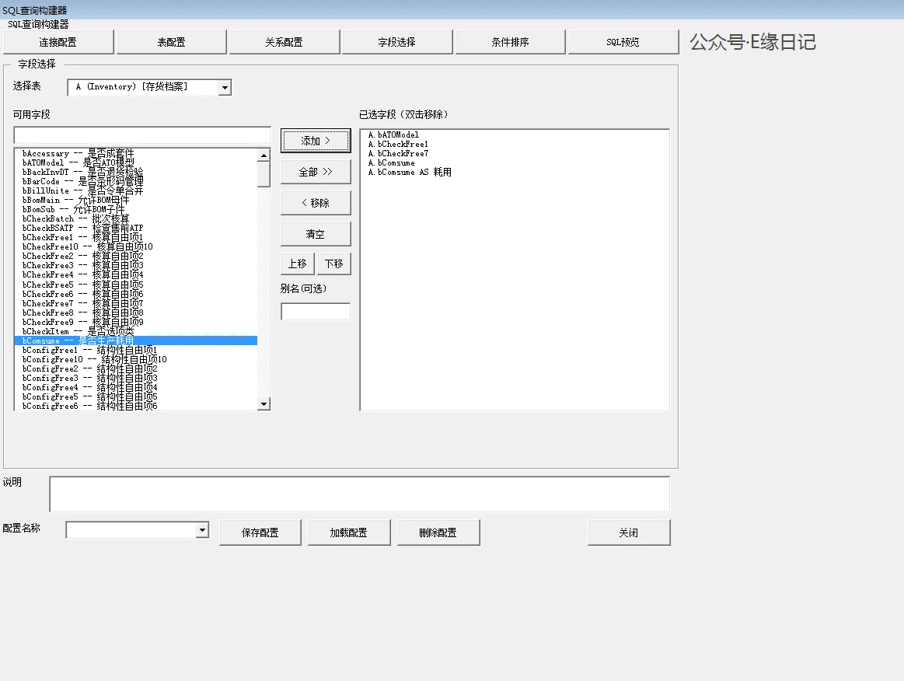The width and height of the screenshot is (904, 681).
Task: Click the < 移除 button
Action: [316, 203]
